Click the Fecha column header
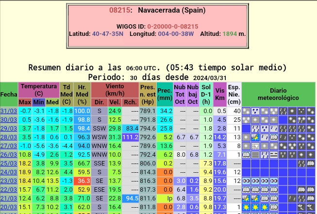This screenshot has width=317, height=214. tap(9, 94)
